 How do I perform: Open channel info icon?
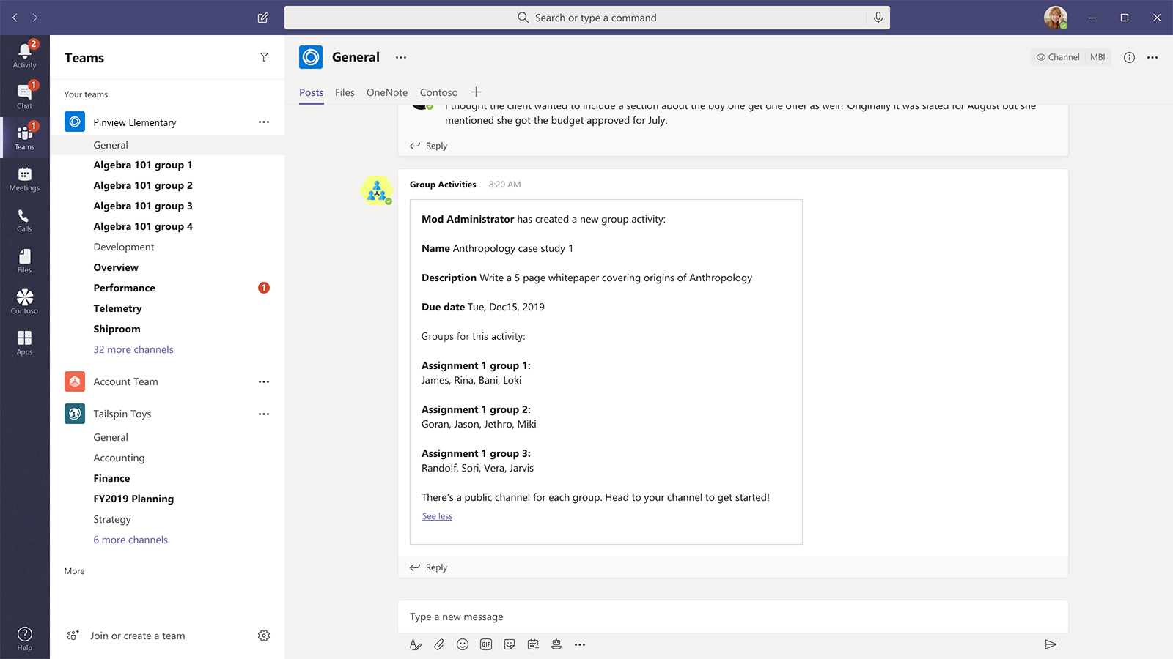pos(1129,57)
